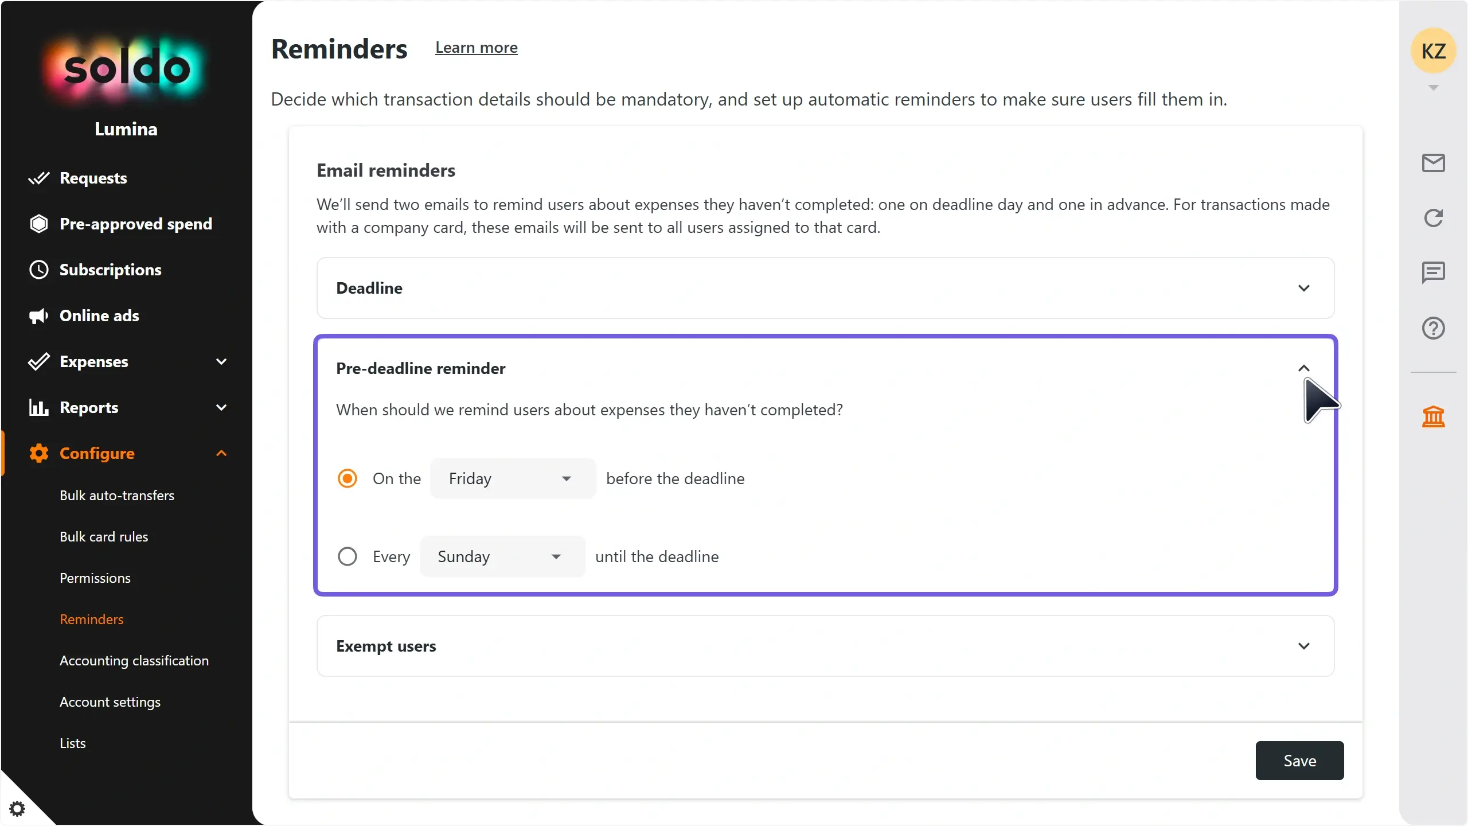
Task: Open the KZ user avatar
Action: [x=1433, y=51]
